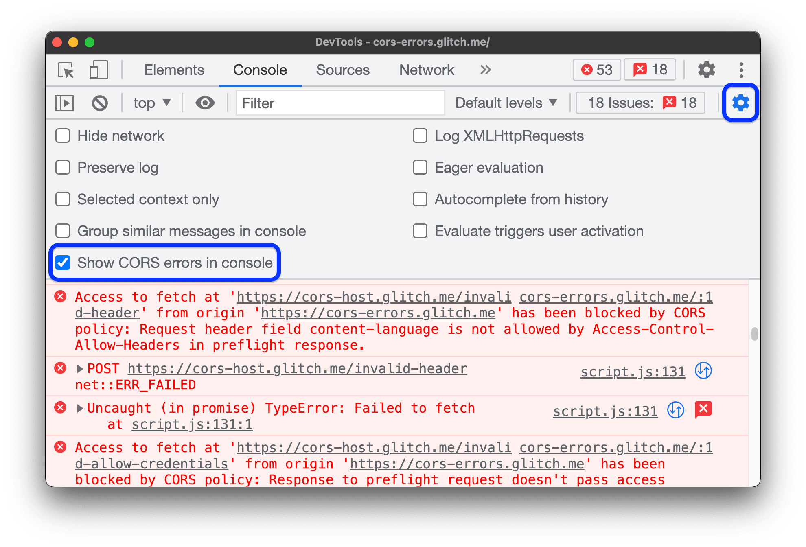Click the Console settings gear icon

click(x=739, y=102)
